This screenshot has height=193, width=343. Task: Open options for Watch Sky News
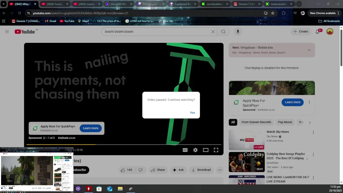pos(313,132)
